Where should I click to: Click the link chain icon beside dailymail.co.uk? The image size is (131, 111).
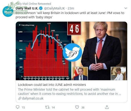tap(20, 98)
